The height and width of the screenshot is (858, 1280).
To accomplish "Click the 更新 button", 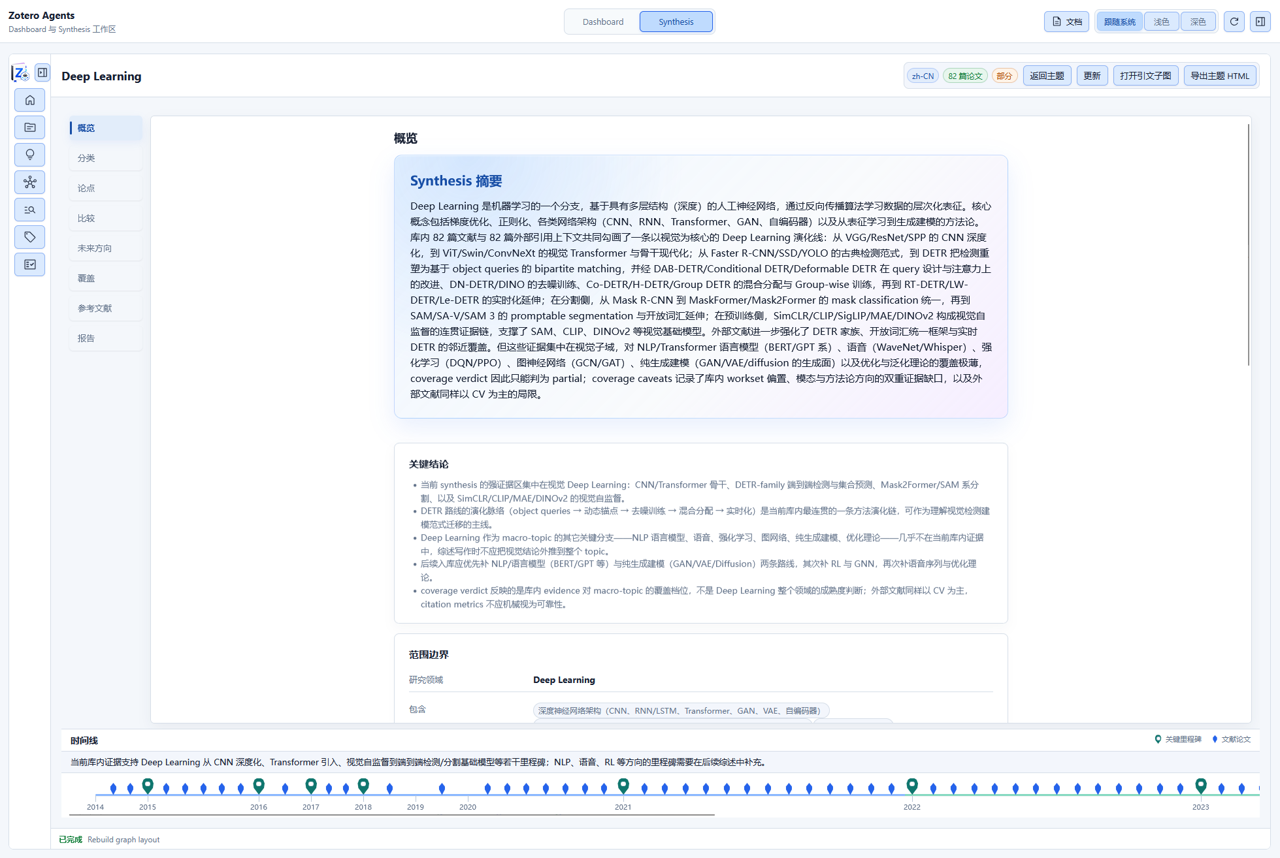I will [x=1092, y=76].
